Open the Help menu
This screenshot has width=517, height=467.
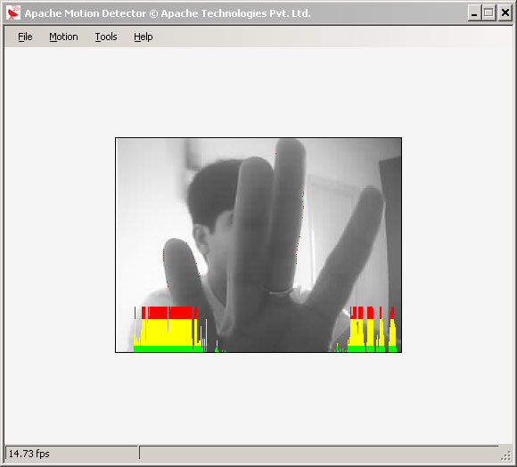click(x=144, y=37)
